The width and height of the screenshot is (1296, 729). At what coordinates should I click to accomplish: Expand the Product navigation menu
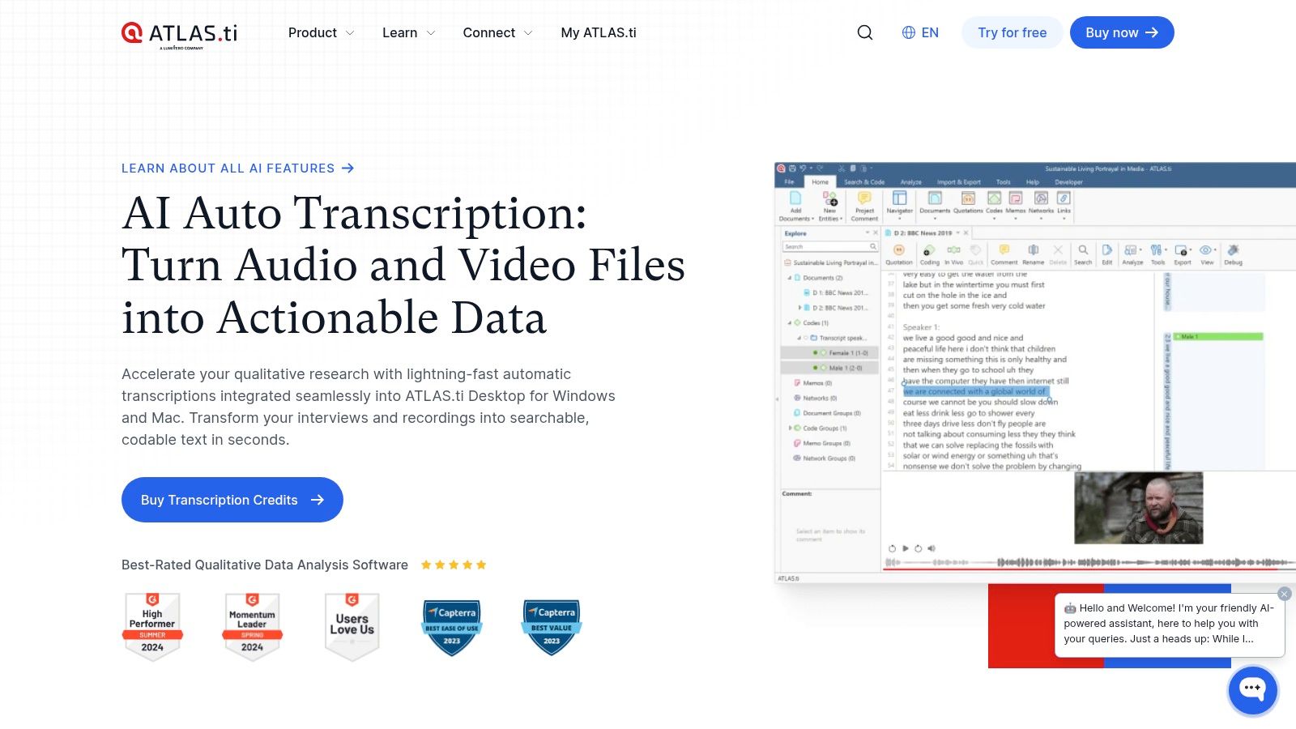tap(321, 32)
